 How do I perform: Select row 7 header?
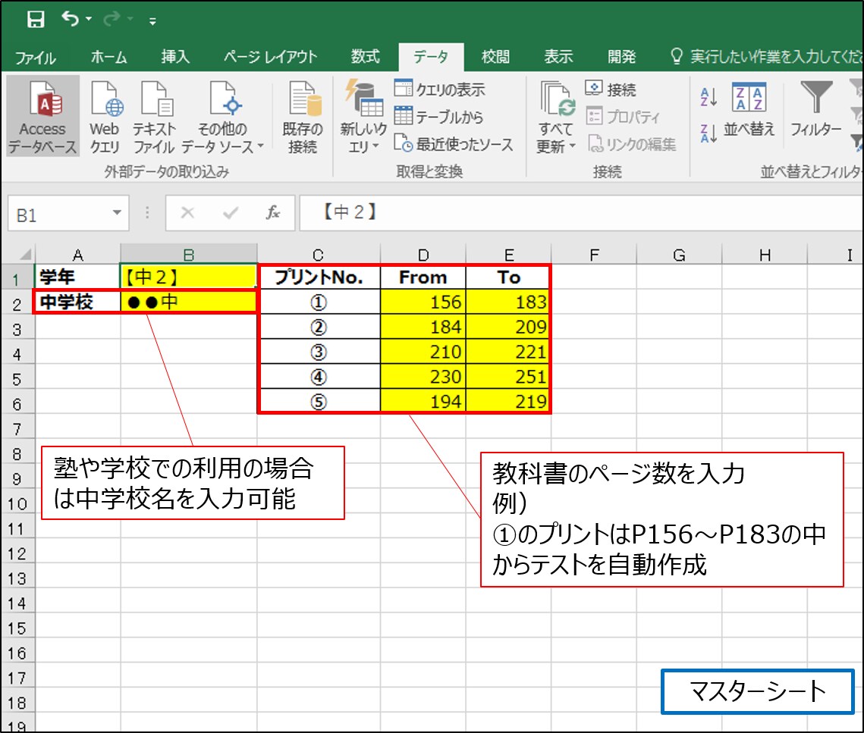[17, 428]
